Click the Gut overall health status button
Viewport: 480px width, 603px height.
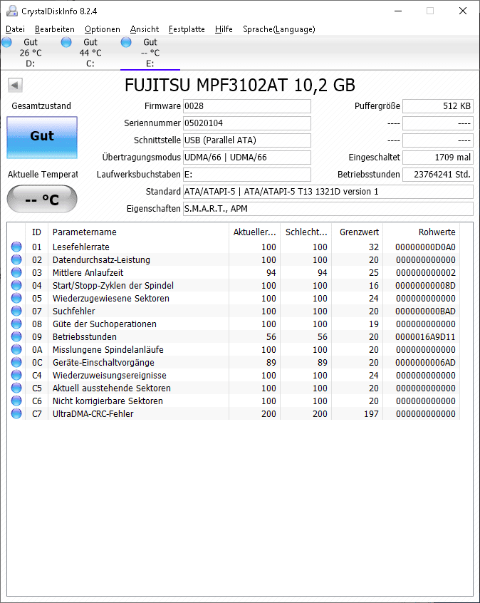coord(42,138)
